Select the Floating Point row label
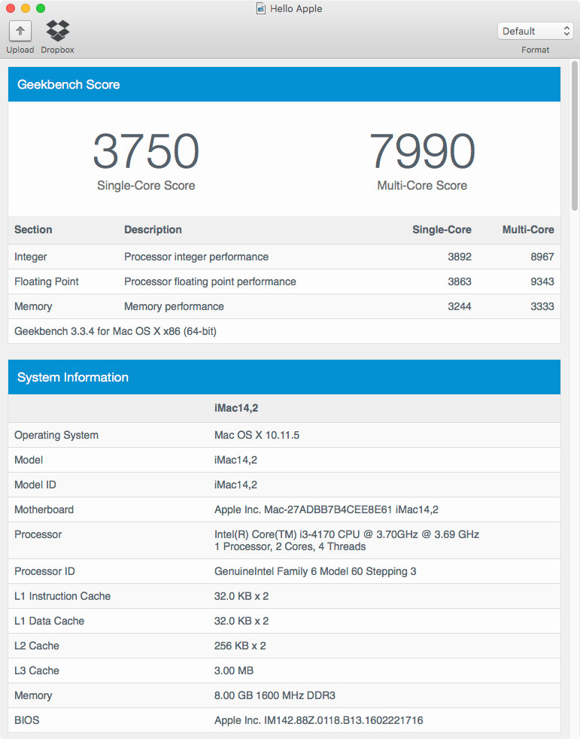 [x=46, y=281]
